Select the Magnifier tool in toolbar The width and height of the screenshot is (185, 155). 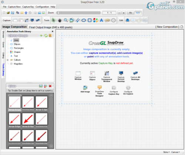point(113,20)
